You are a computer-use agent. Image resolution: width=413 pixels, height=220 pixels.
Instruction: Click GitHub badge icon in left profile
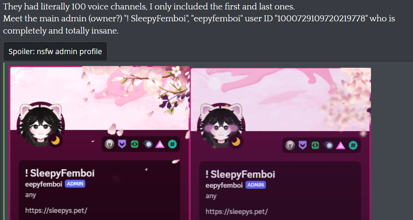pyautogui.click(x=110, y=144)
